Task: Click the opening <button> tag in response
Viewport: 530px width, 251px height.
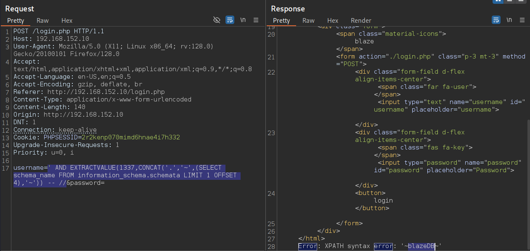Action: [x=370, y=193]
